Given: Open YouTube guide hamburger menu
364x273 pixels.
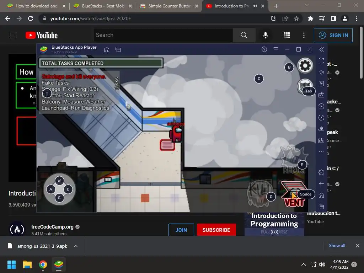Looking at the screenshot, I should (13, 35).
